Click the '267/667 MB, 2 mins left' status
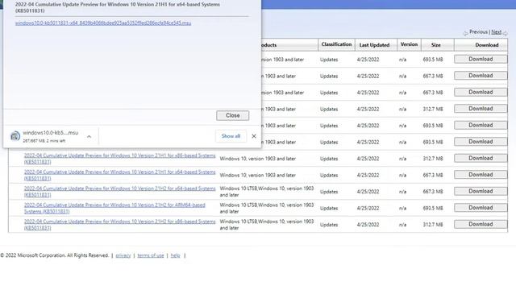Screen dimensions: 516x290 point(44,141)
